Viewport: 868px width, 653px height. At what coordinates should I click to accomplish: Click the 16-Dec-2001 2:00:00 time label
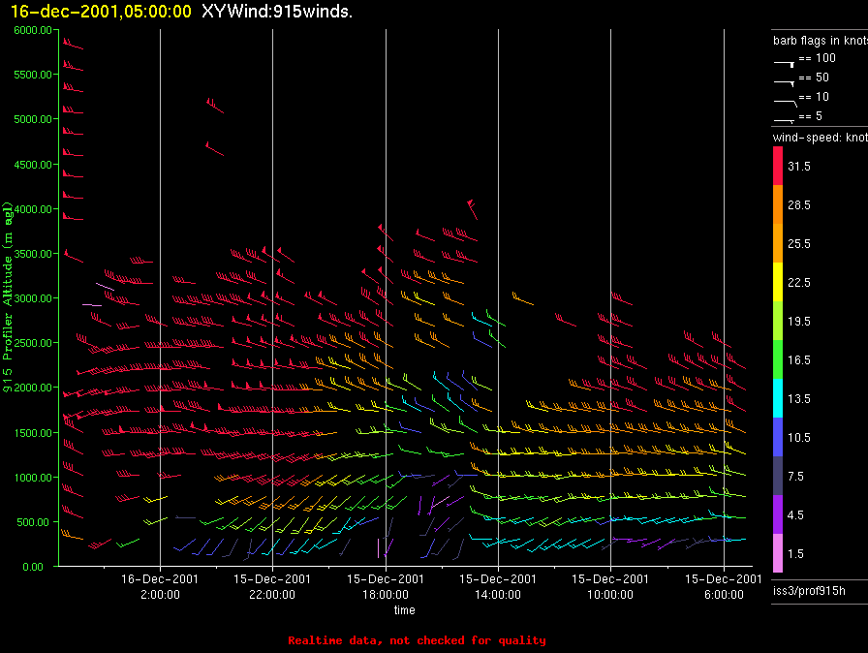click(x=160, y=586)
